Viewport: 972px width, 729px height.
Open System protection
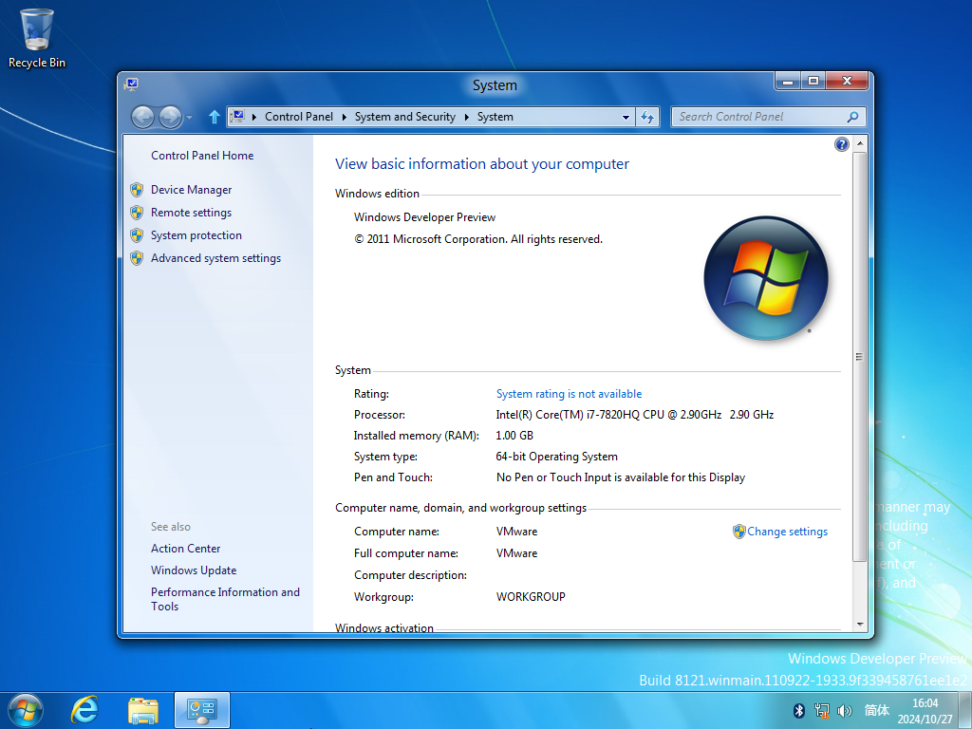click(x=196, y=235)
